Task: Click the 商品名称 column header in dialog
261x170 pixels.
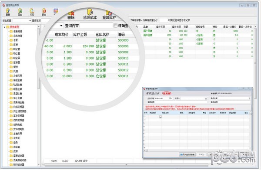Action: coord(165,113)
